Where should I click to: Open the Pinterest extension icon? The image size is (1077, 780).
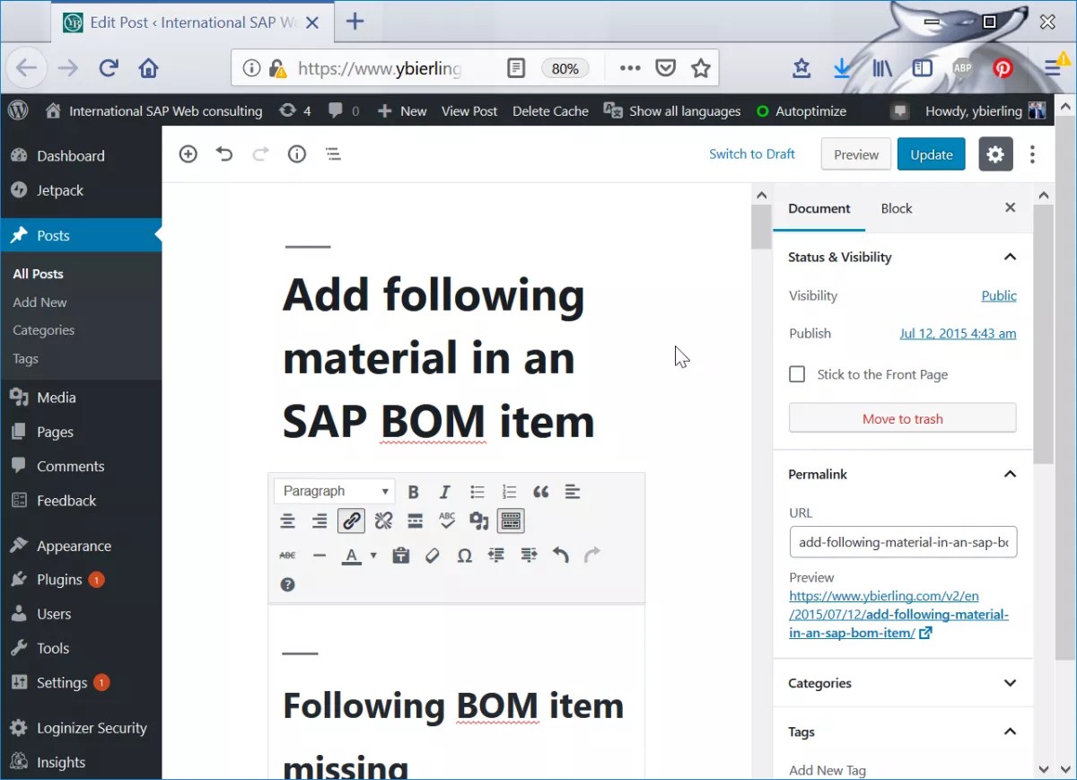tap(1003, 68)
